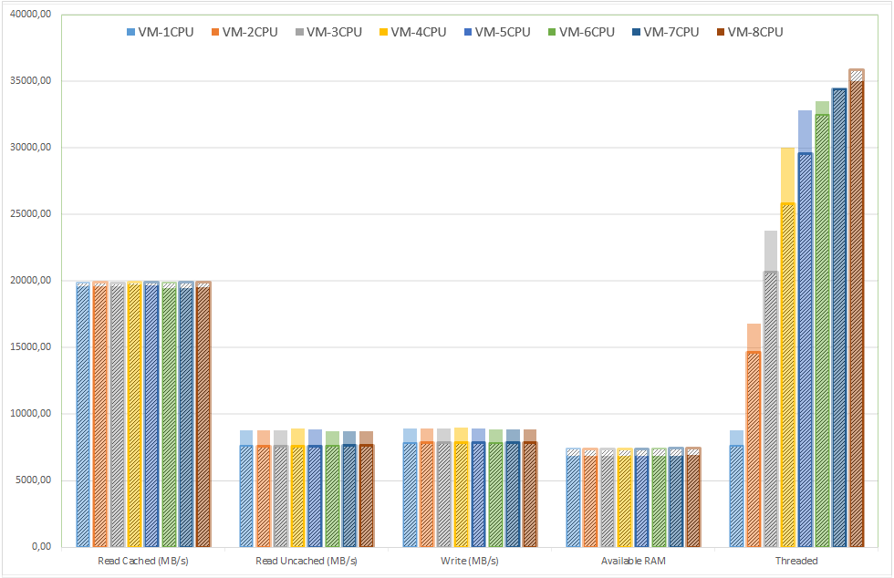Viewport: 894px width, 578px height.
Task: Click the VM-8CPU legend color swatch
Action: click(721, 33)
